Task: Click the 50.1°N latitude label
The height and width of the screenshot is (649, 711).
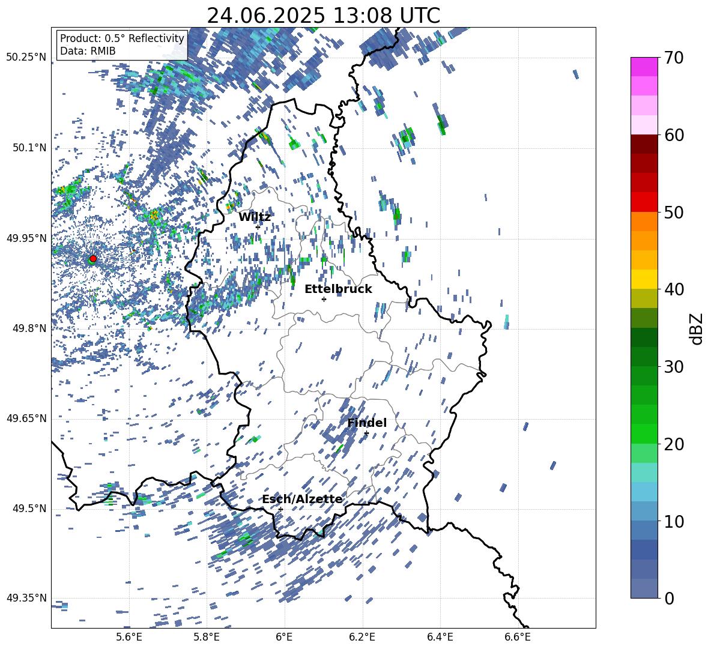Action: [x=29, y=148]
